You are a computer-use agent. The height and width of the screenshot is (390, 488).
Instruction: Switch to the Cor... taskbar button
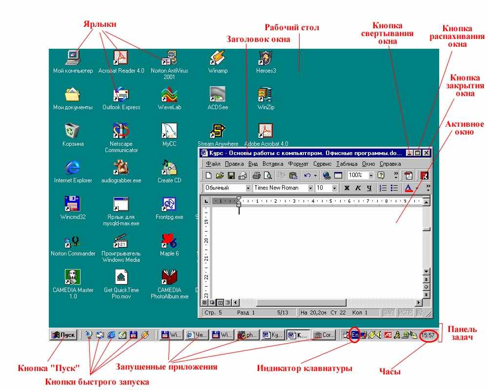pos(324,335)
